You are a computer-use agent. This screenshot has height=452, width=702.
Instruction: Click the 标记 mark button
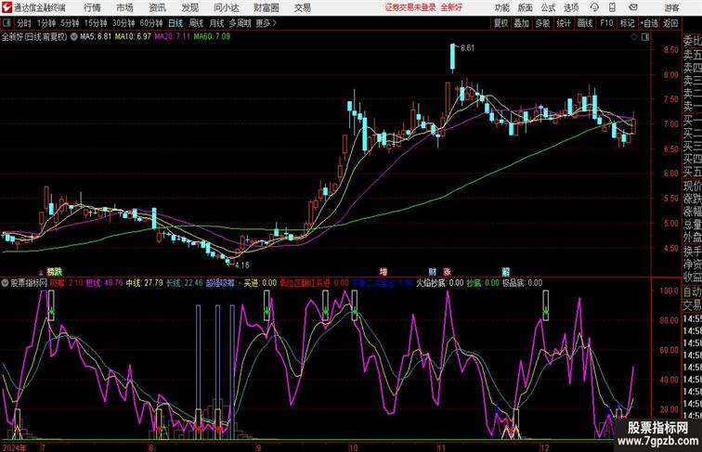[x=627, y=23]
